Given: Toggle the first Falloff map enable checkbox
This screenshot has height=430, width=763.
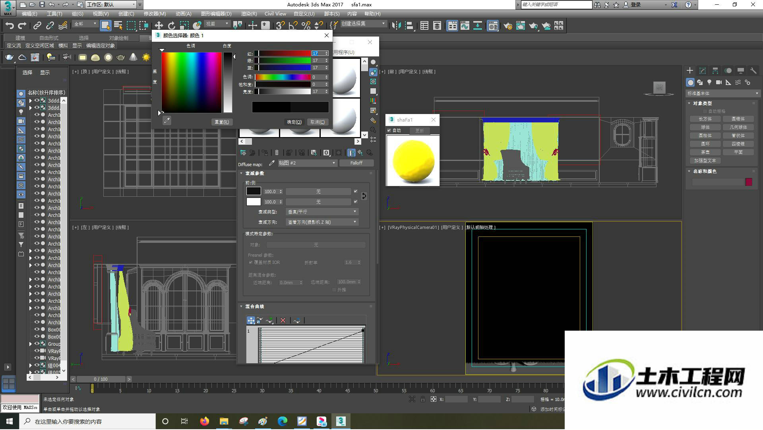Looking at the screenshot, I should 356,192.
